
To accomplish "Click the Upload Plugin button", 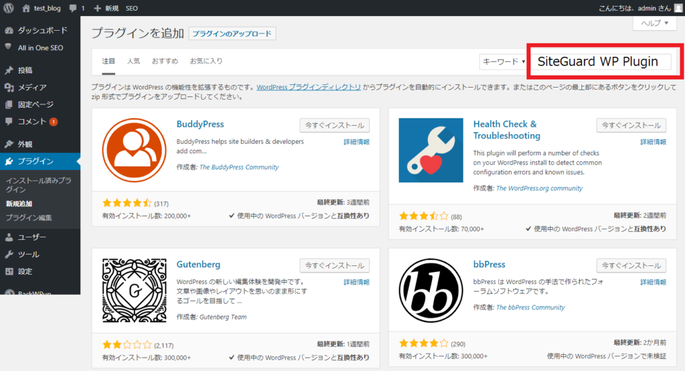I will click(232, 33).
